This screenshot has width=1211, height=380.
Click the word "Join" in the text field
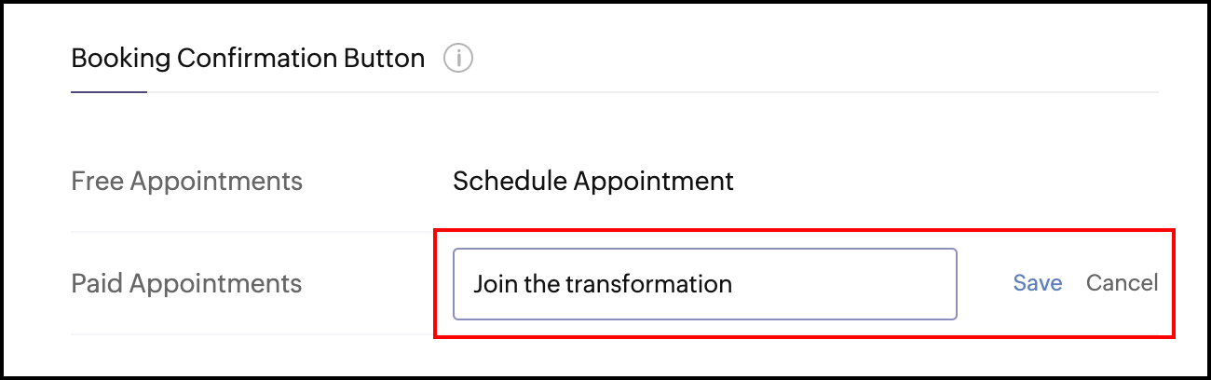tap(495, 283)
